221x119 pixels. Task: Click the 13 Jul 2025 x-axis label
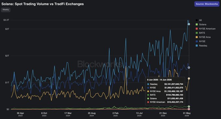139,114
